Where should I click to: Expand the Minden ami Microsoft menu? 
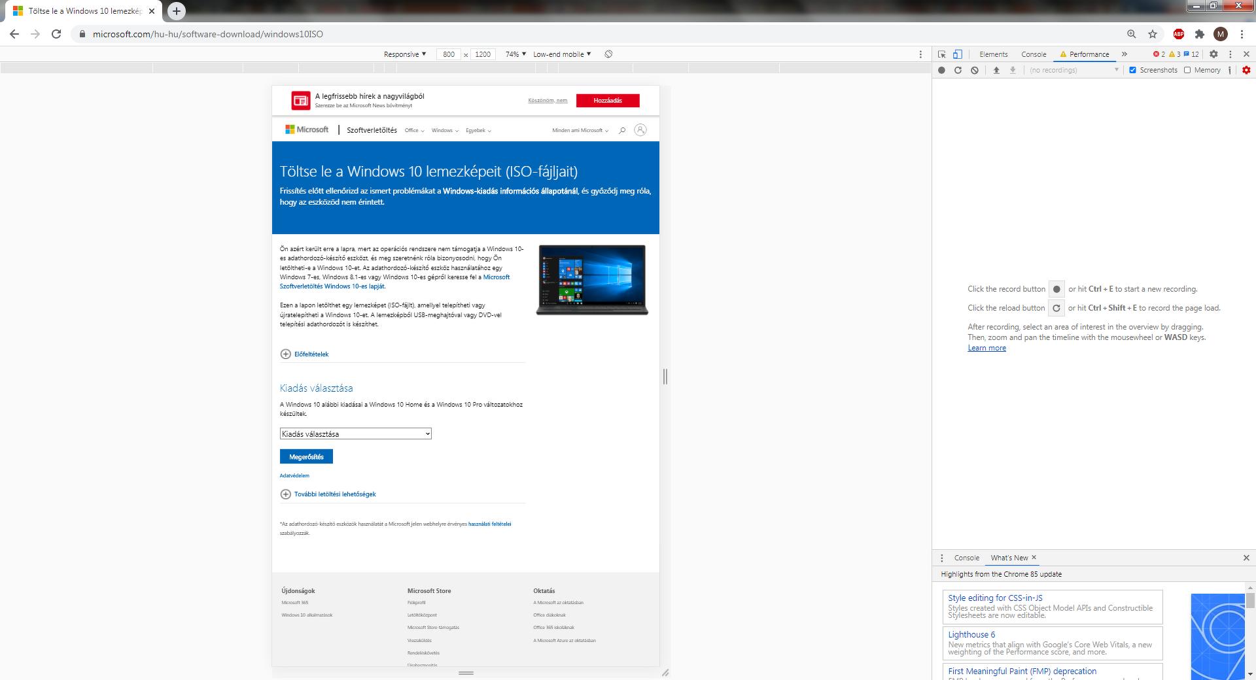point(580,131)
